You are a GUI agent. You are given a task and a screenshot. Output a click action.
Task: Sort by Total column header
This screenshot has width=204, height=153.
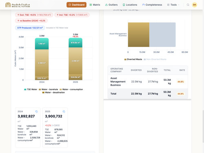point(167,70)
